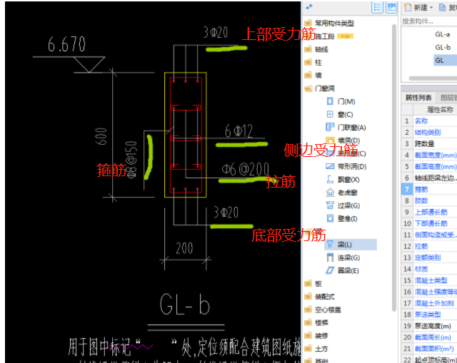The height and width of the screenshot is (363, 457).
Task: Click the copy component icon
Action: tap(442, 8)
